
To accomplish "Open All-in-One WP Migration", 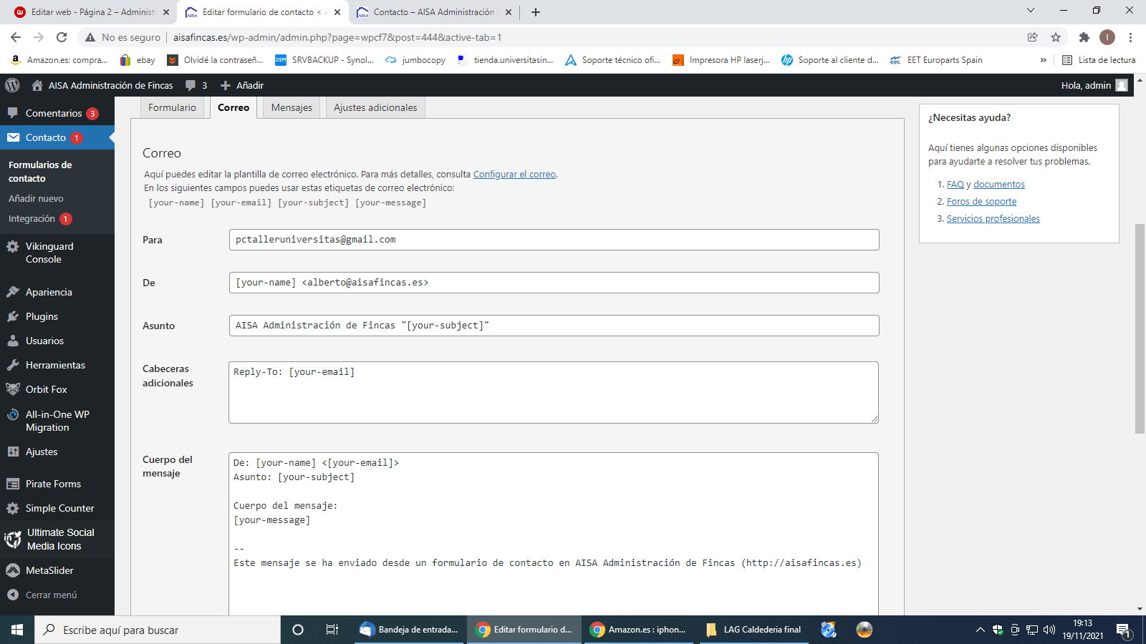I will (x=57, y=421).
